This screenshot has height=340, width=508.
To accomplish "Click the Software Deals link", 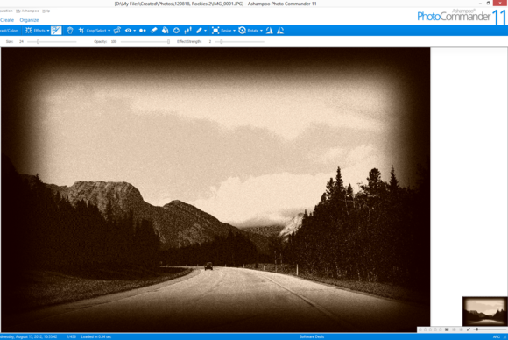I will [x=312, y=336].
